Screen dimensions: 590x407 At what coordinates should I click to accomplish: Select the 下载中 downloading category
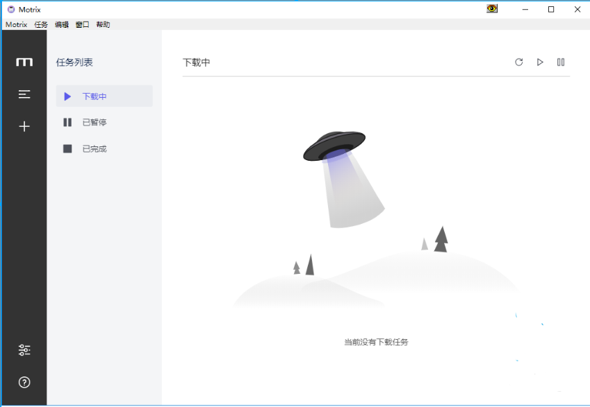(104, 96)
